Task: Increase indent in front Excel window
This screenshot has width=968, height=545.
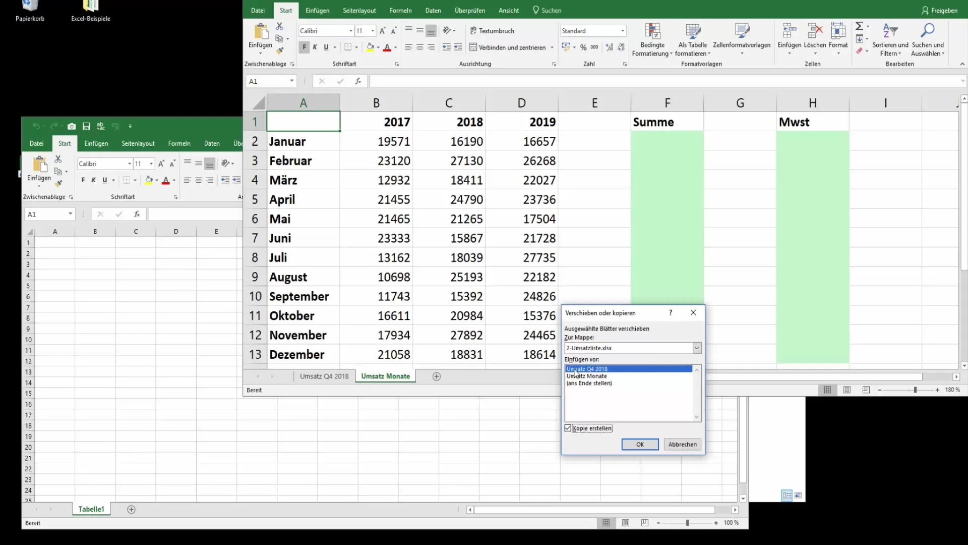Action: point(458,47)
